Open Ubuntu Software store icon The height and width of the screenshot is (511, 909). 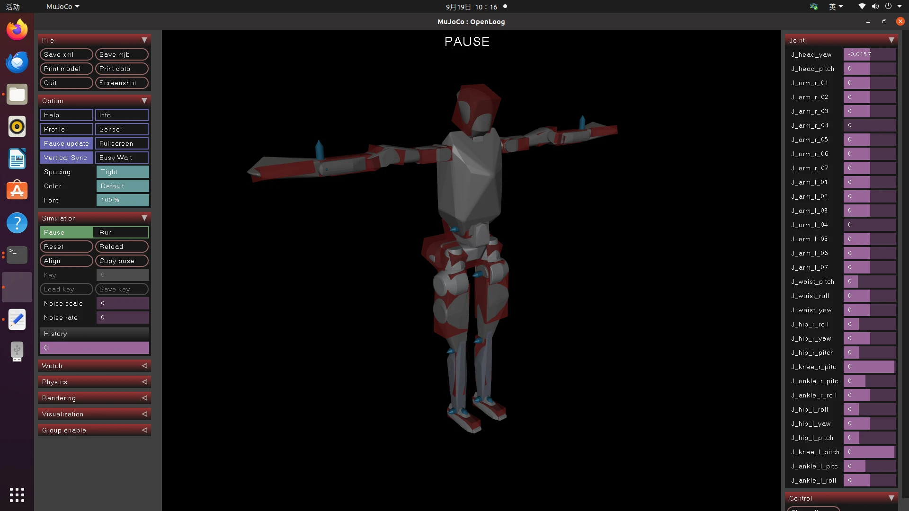[17, 191]
